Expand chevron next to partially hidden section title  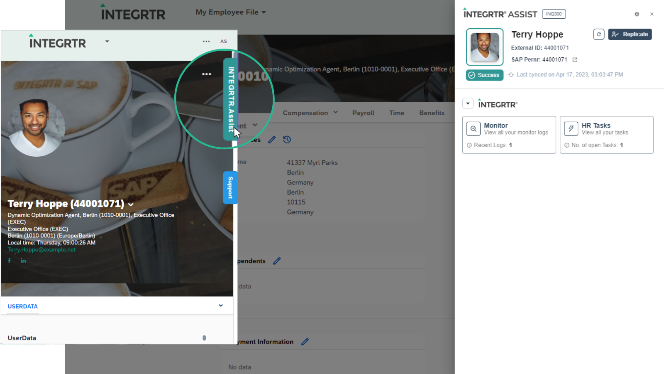coord(255,125)
